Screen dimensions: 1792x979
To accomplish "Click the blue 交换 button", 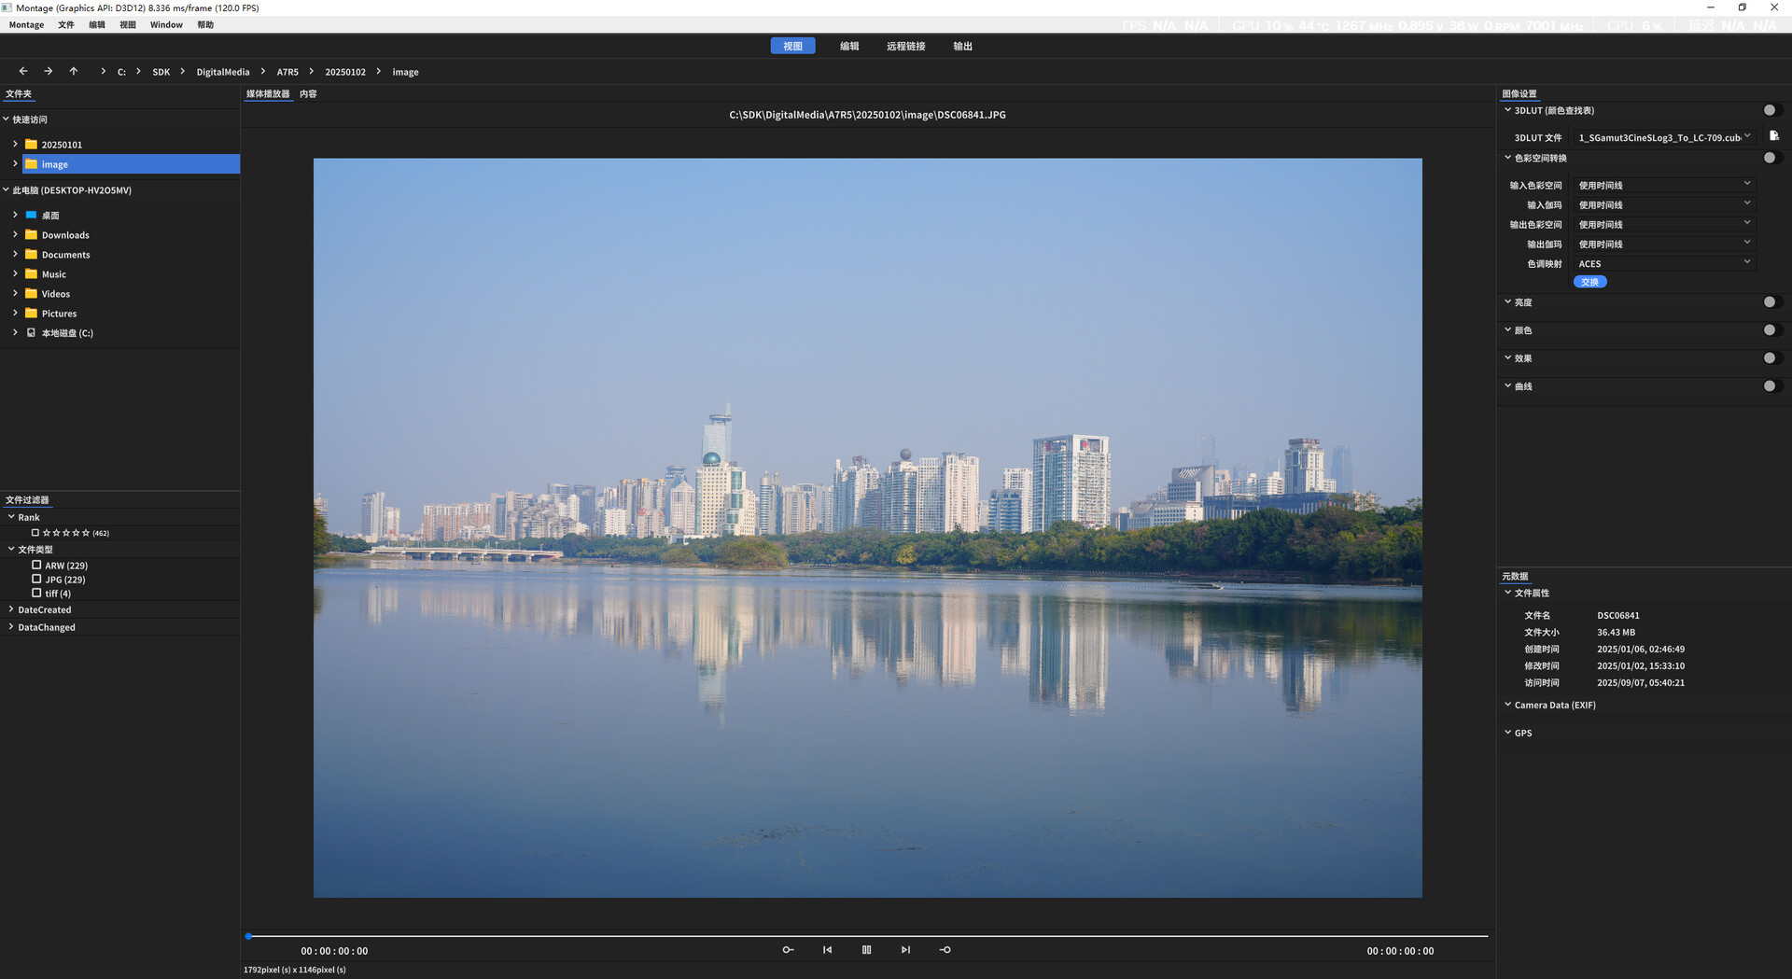I will (1589, 282).
